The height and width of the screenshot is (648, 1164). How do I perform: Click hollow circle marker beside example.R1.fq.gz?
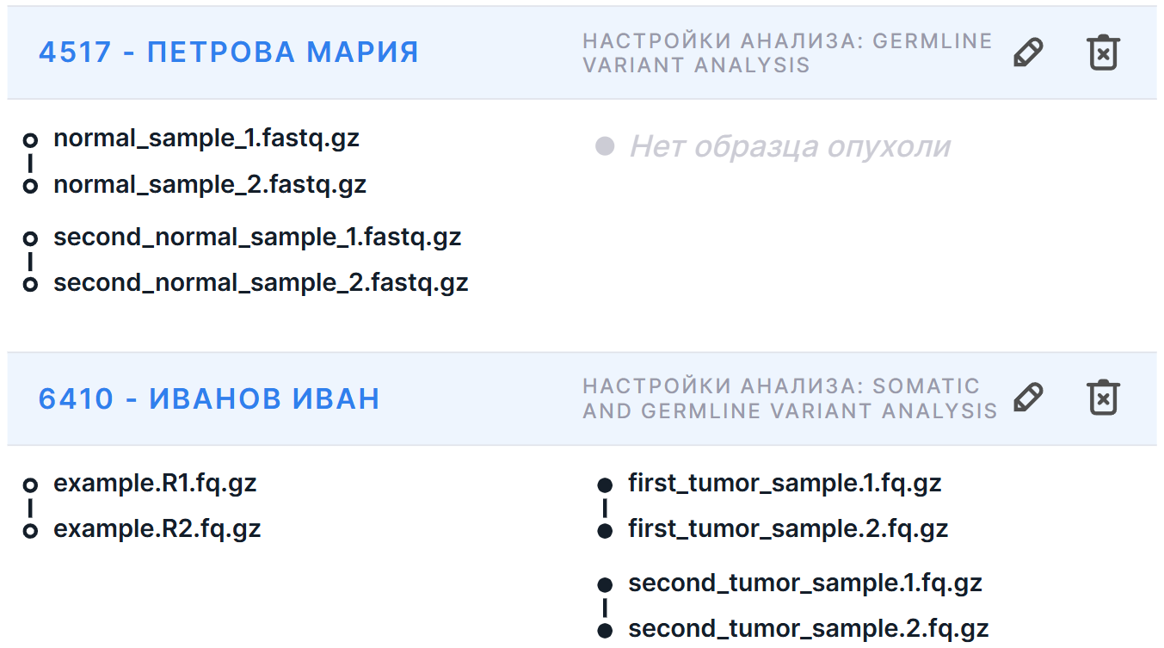point(31,485)
